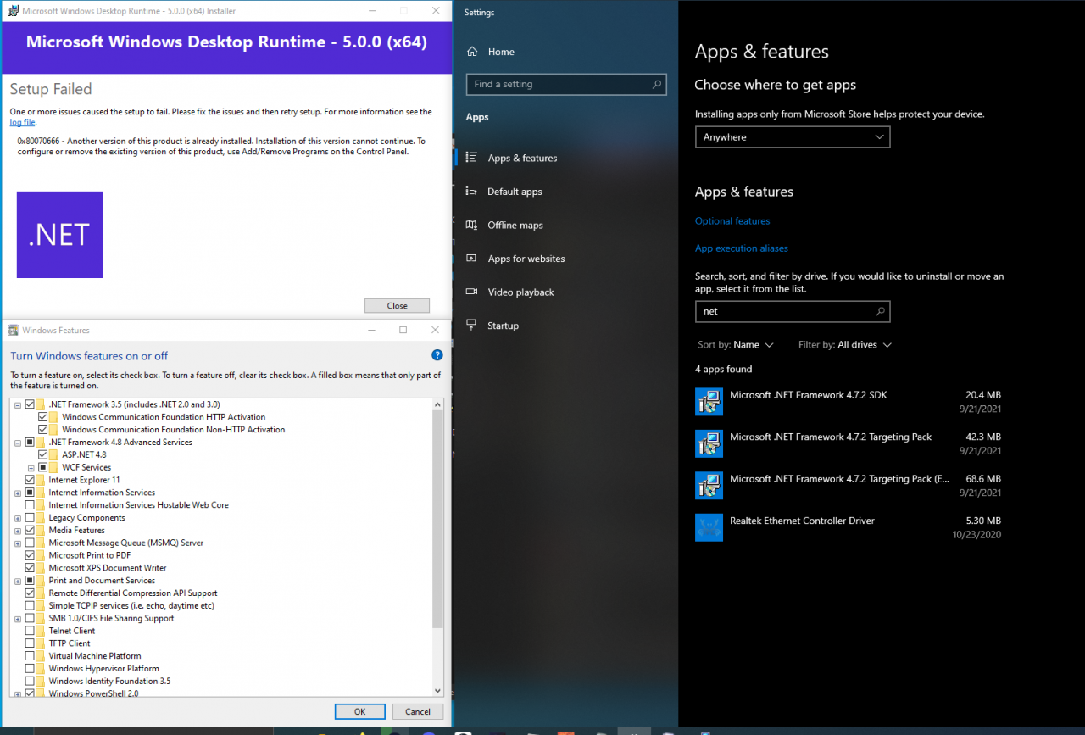Open the 'Anywhere' app source dropdown

(793, 136)
